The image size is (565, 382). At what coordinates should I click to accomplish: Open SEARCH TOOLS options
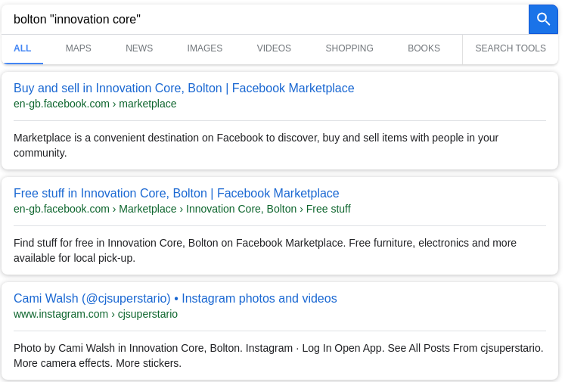[511, 48]
